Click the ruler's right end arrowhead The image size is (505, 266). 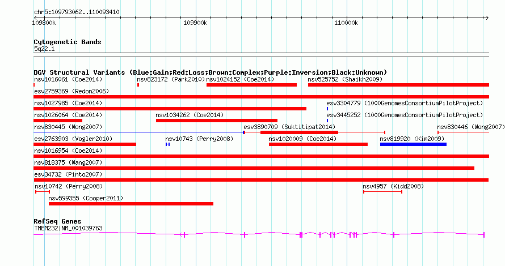point(487,18)
